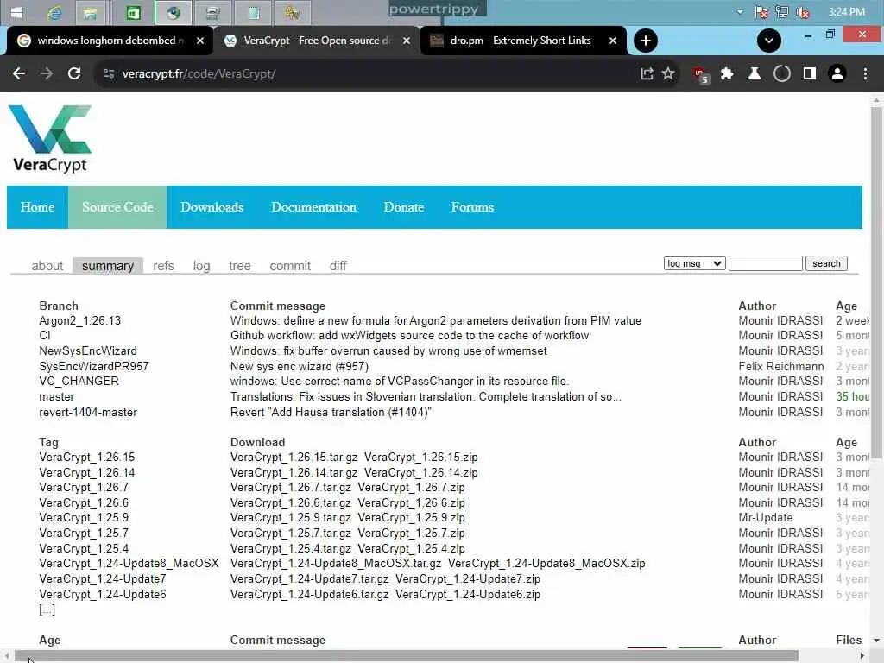Download VeraCrypt_1.25.9.zip
The height and width of the screenshot is (663, 884).
tap(411, 518)
